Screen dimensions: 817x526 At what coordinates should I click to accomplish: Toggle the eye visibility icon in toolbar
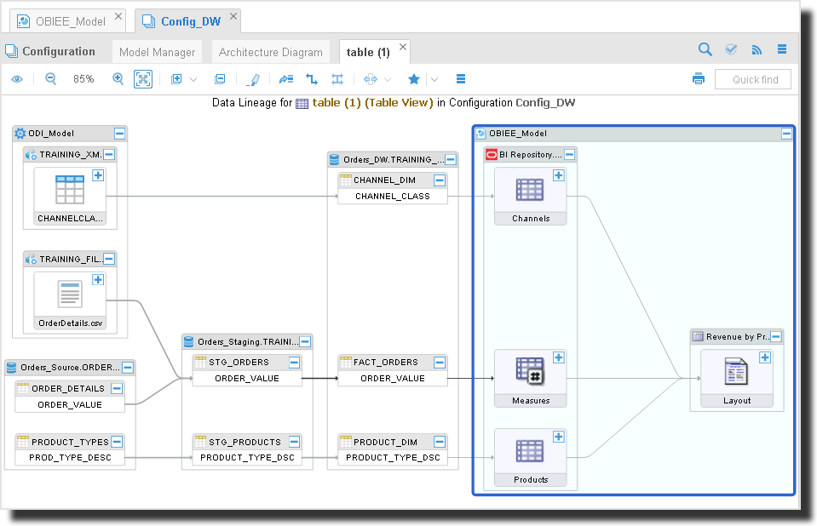(x=17, y=79)
